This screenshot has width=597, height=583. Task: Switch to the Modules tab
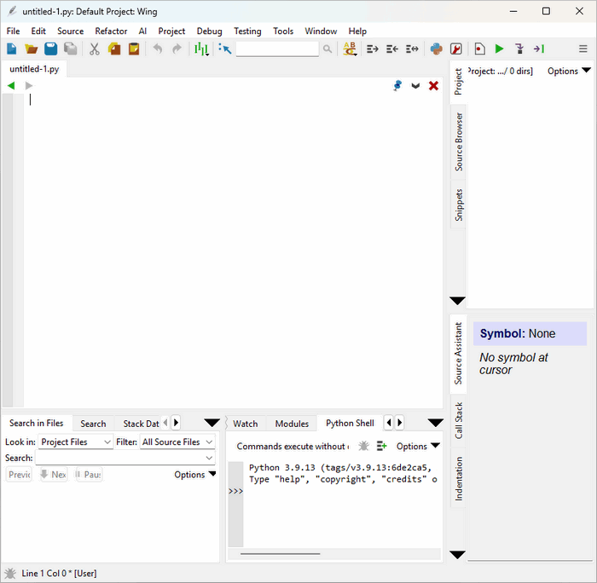(x=292, y=424)
